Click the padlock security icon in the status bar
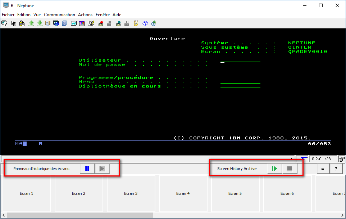Image resolution: width=346 pixels, height=219 pixels. (x=341, y=159)
